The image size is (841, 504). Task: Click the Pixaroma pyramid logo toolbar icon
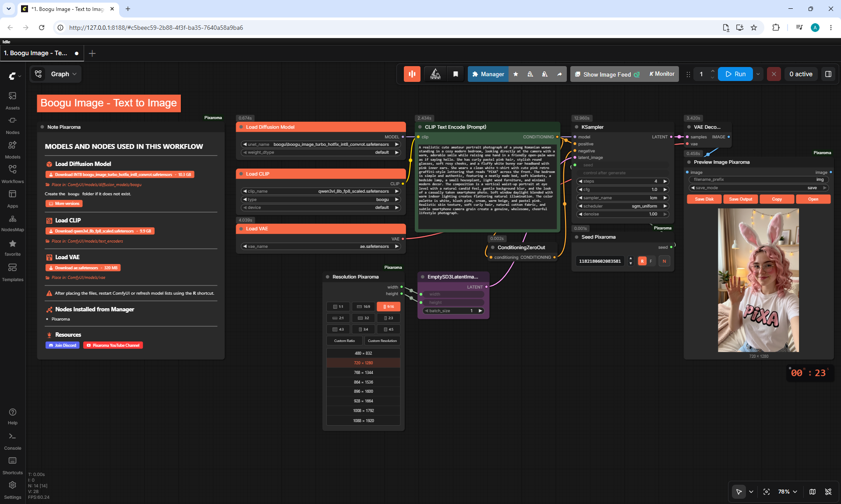[435, 74]
